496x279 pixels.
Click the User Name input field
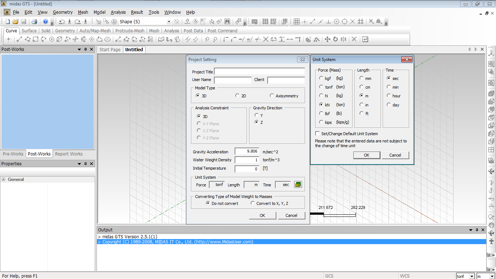pyautogui.click(x=233, y=80)
